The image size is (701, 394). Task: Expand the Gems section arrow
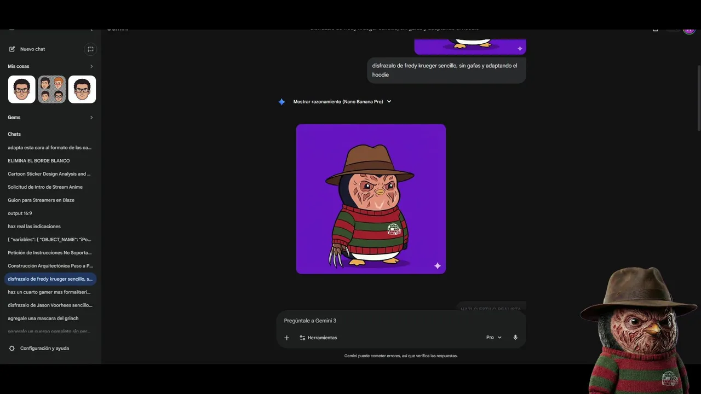(91, 117)
